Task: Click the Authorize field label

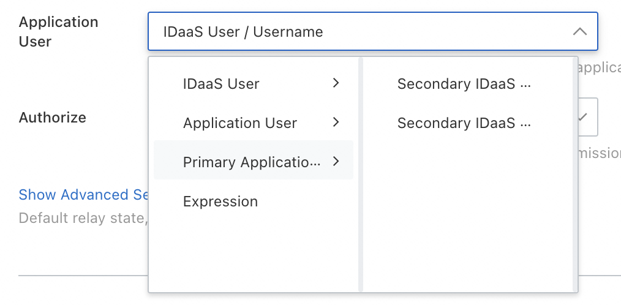Action: pyautogui.click(x=53, y=117)
